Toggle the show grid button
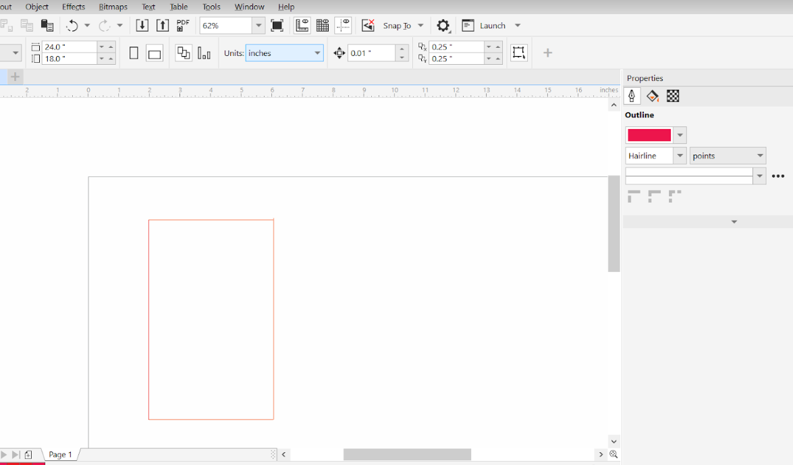This screenshot has width=793, height=465. [323, 25]
